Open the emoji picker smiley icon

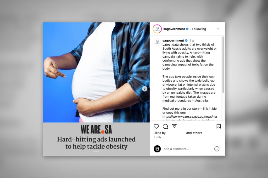[217, 149]
